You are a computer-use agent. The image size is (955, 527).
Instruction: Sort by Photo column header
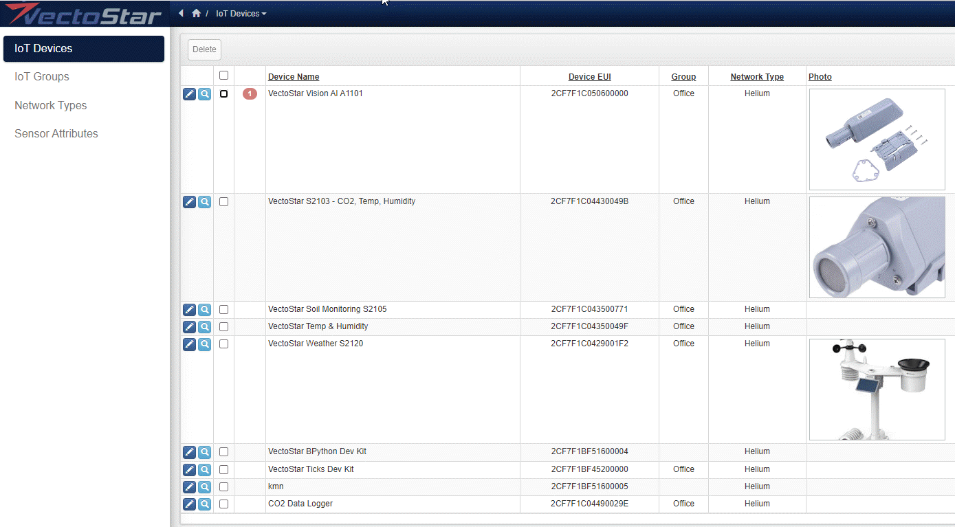[820, 77]
